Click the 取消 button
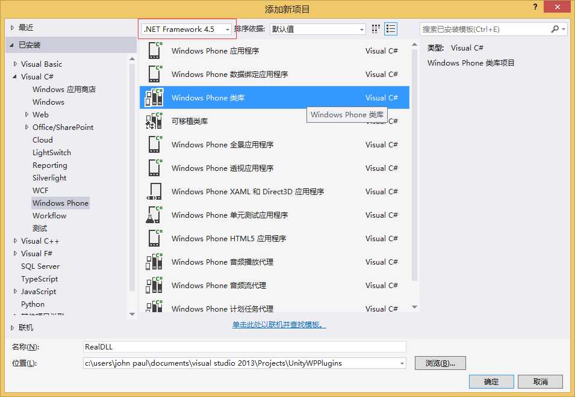 [540, 381]
